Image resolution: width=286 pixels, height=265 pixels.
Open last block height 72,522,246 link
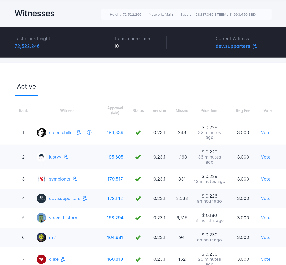coord(27,46)
